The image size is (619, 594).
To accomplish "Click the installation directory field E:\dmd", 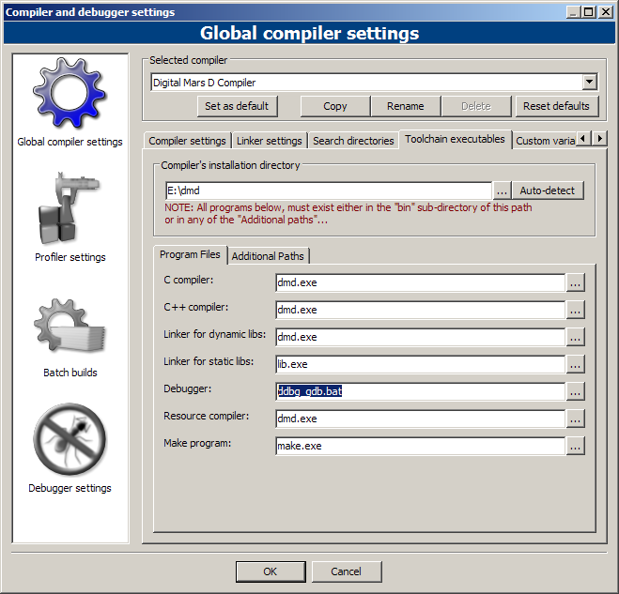I will 329,190.
